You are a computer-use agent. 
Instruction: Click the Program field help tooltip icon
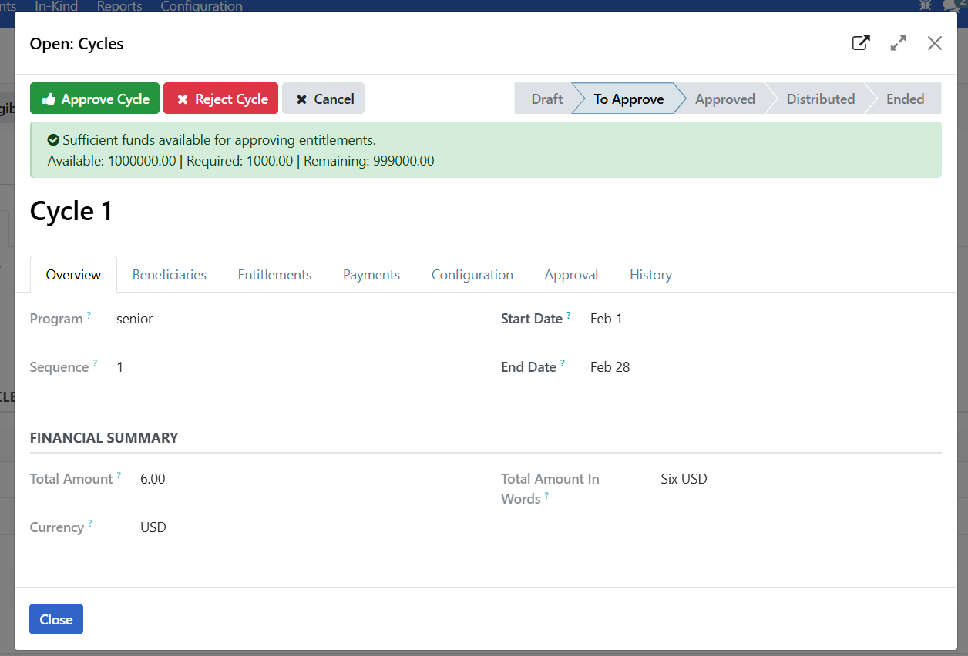coord(89,316)
